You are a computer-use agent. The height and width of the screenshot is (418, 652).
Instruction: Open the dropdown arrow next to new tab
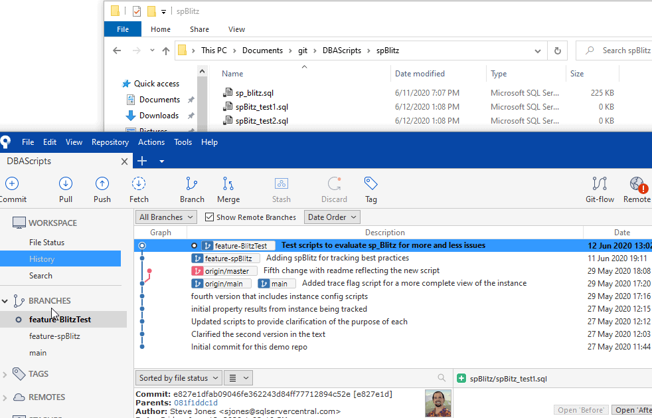point(162,161)
